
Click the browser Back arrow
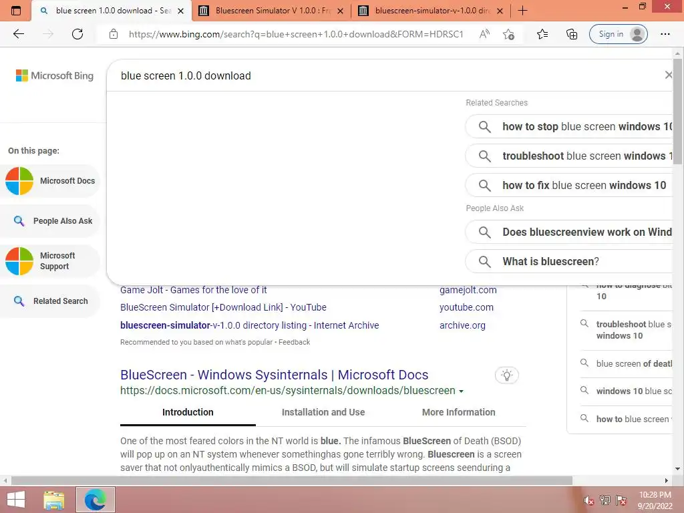click(18, 34)
